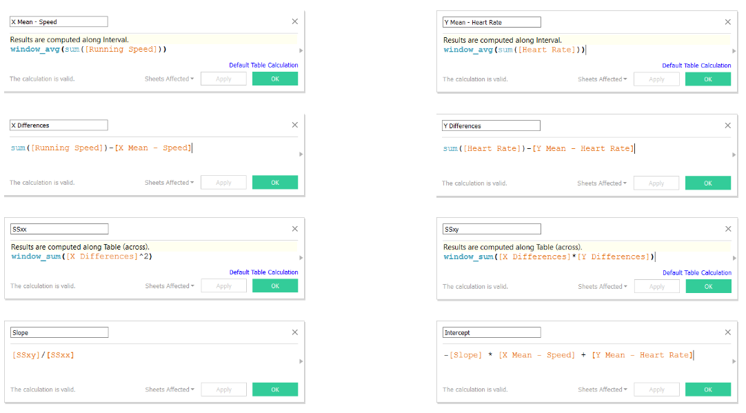This screenshot has height=413, width=746.
Task: Expand function pane arrow in X Differences dialog
Action: pyautogui.click(x=300, y=154)
